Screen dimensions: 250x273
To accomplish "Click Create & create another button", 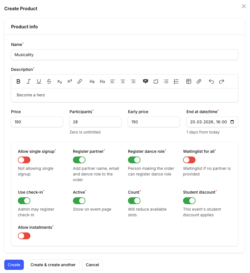I will click(53, 265).
